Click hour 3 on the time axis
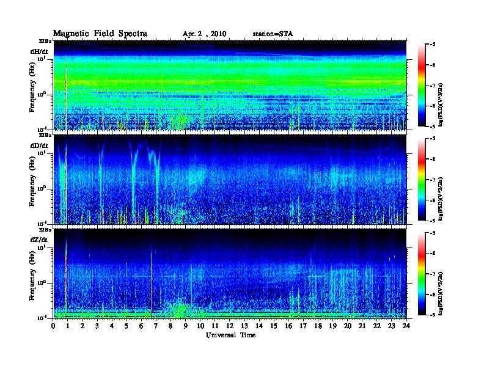Image resolution: width=484 pixels, height=374 pixels. pos(97,326)
